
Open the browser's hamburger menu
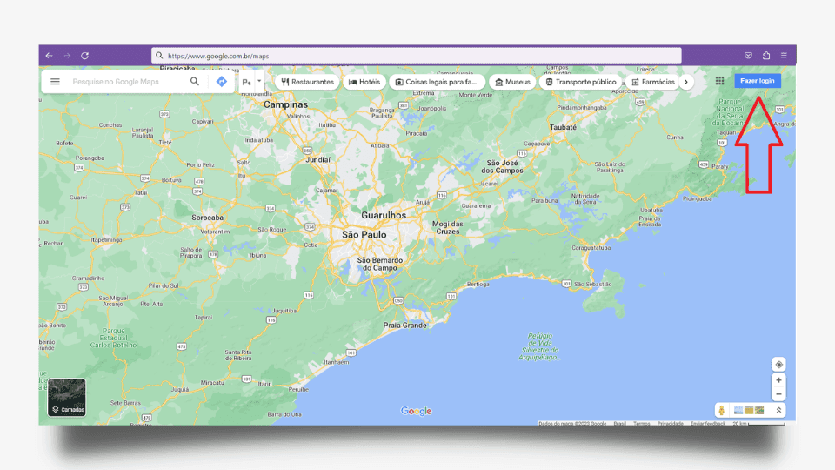(x=784, y=56)
